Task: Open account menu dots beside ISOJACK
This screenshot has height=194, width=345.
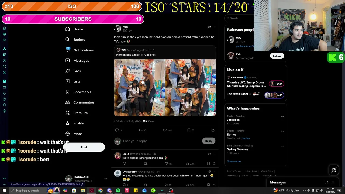Action: click(x=106, y=179)
